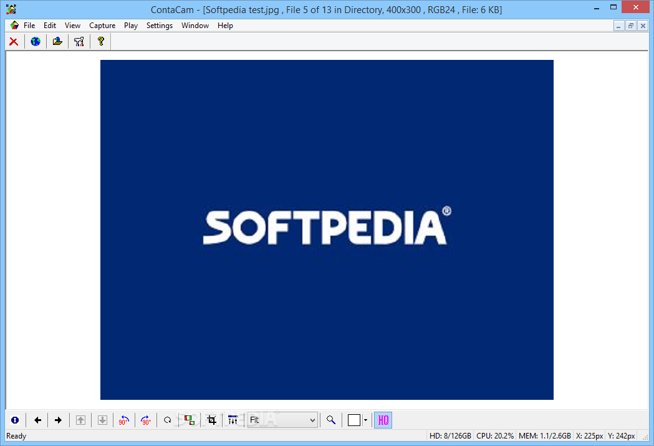
Task: Open the Capture menu
Action: (x=102, y=26)
